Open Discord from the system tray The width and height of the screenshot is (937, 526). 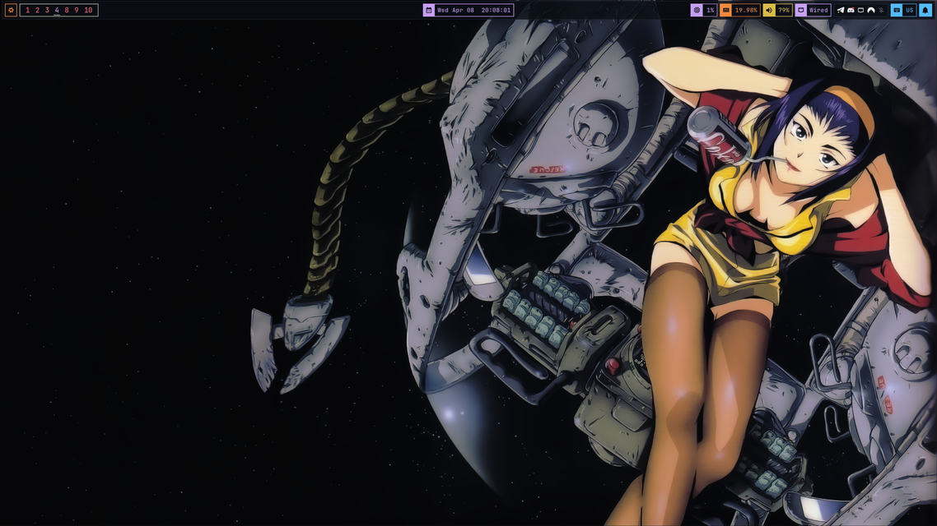pyautogui.click(x=851, y=10)
